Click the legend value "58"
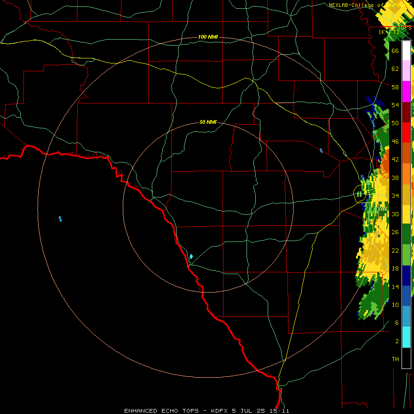 tap(395, 87)
